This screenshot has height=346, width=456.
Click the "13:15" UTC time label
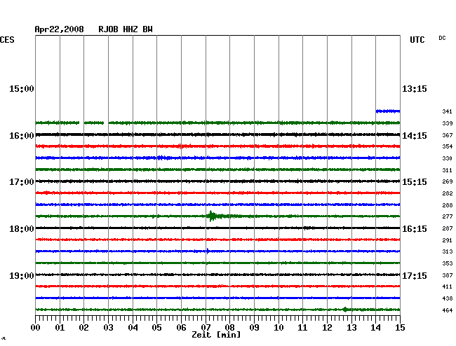(415, 88)
